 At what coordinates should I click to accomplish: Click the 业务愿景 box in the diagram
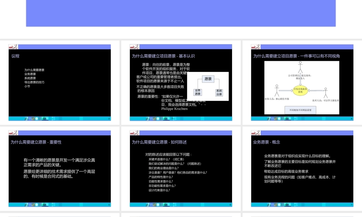198,92
